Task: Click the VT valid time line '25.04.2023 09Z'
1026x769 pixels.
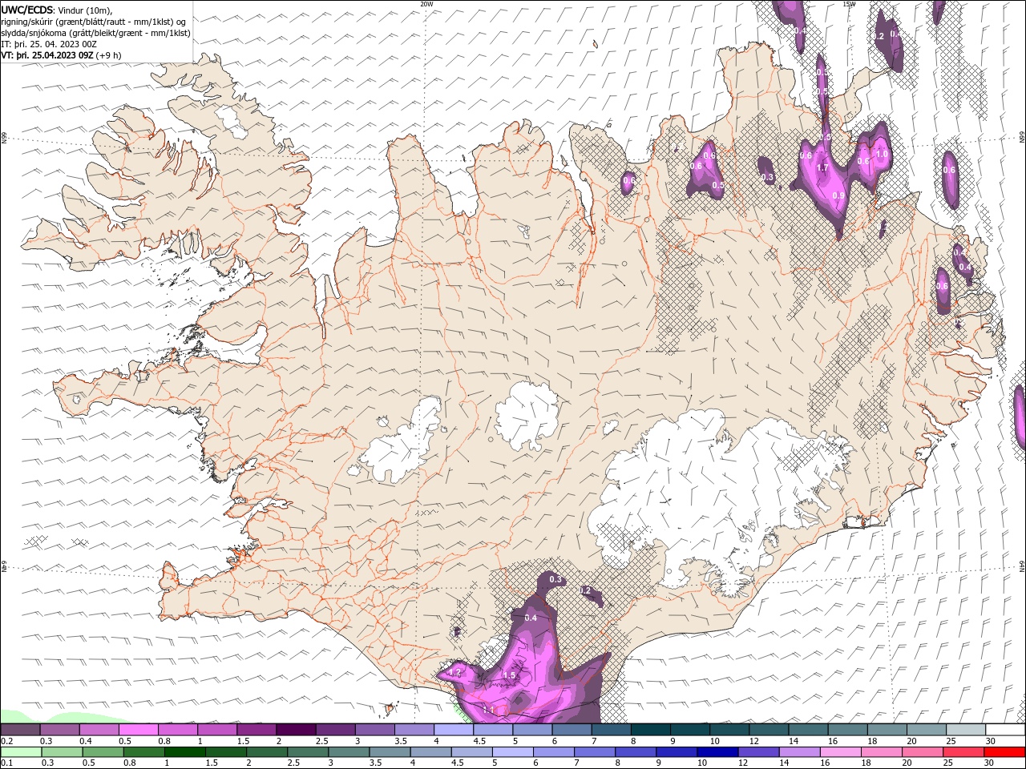Action: [61, 55]
